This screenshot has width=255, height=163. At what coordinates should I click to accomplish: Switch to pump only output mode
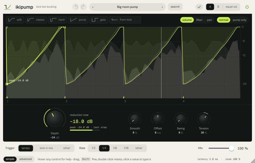(x=239, y=20)
